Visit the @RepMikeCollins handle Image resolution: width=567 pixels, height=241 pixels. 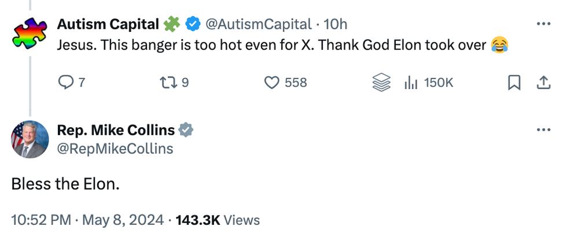click(x=115, y=149)
